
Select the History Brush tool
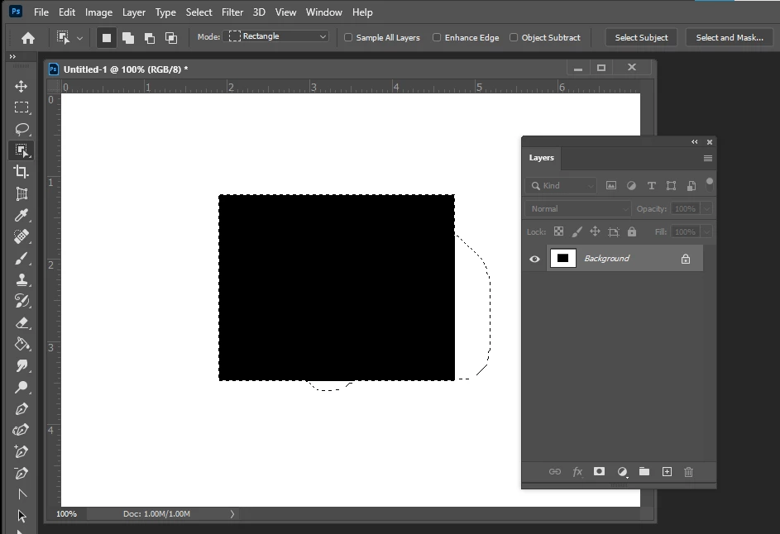point(21,301)
